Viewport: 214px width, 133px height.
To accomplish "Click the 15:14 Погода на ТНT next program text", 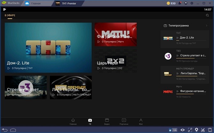I will coord(186,43).
